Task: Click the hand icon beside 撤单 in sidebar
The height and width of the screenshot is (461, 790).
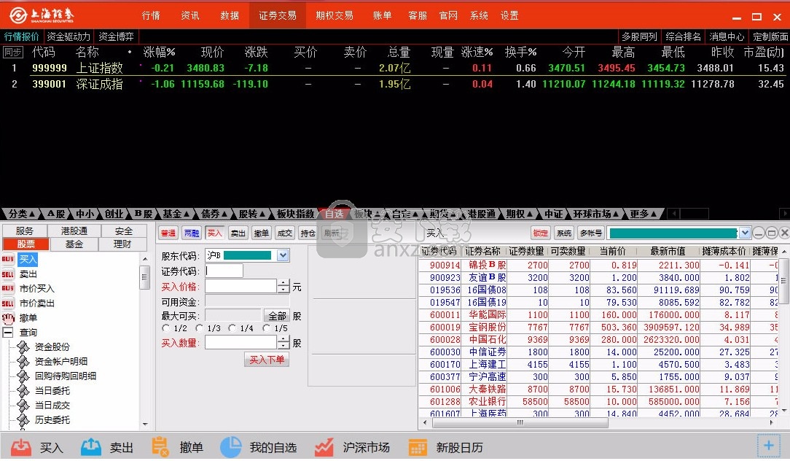Action: 9,318
